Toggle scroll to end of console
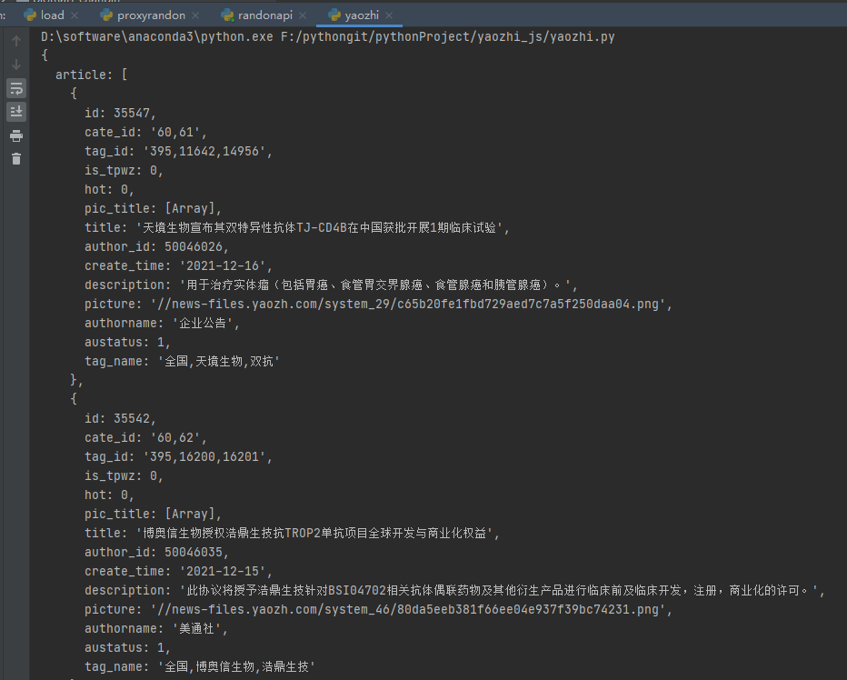847x680 pixels. [x=16, y=112]
